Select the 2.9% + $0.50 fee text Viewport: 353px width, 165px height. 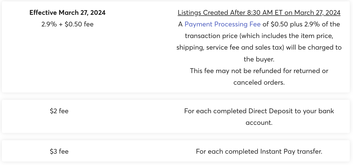[67, 24]
